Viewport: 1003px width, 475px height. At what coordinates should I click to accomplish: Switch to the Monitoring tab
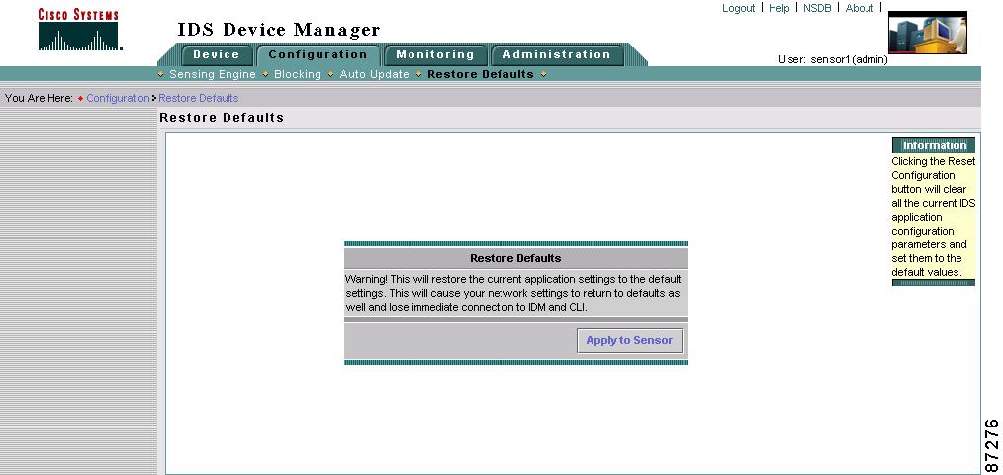pos(435,55)
